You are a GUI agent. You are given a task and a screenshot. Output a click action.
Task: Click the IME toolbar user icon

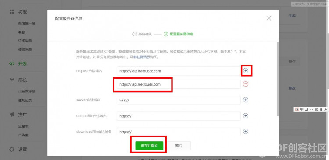tap(321, 109)
